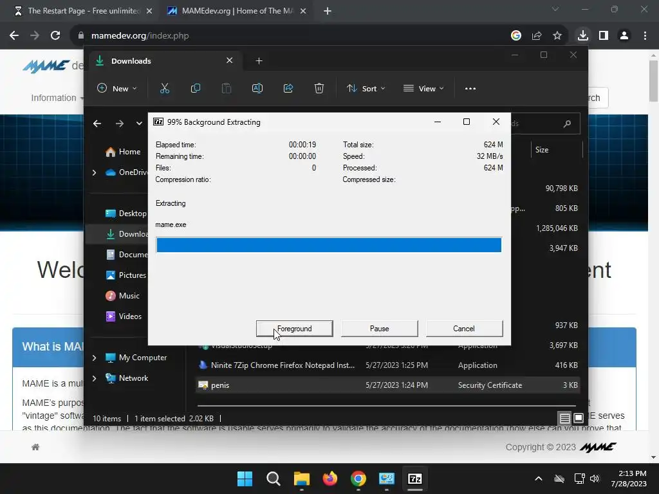Click the Paste clipboard icon in Explorer toolbar

227,89
